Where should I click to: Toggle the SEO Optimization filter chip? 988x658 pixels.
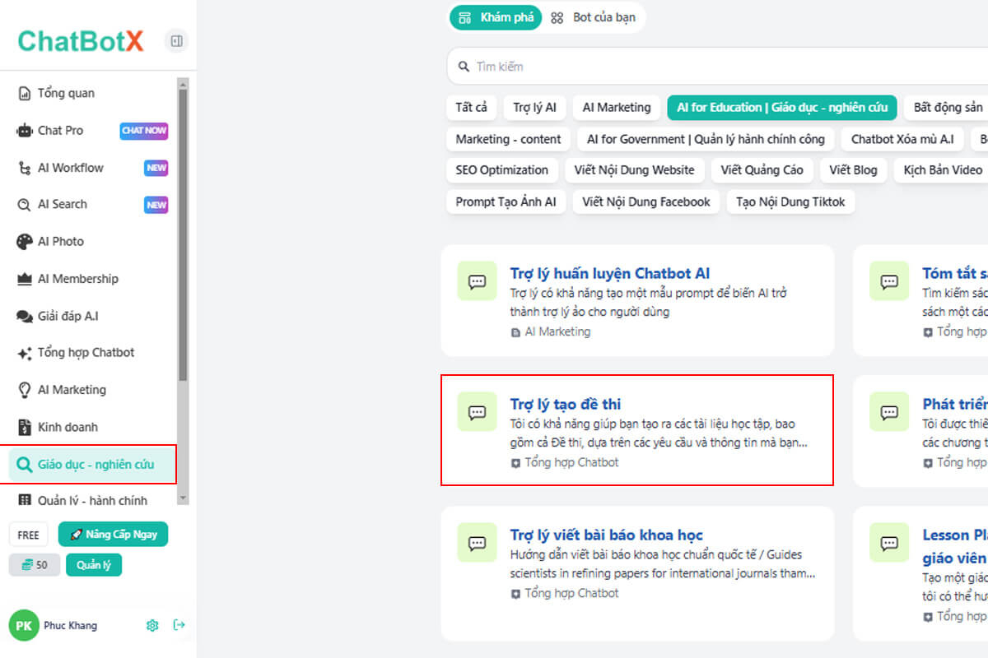click(501, 170)
